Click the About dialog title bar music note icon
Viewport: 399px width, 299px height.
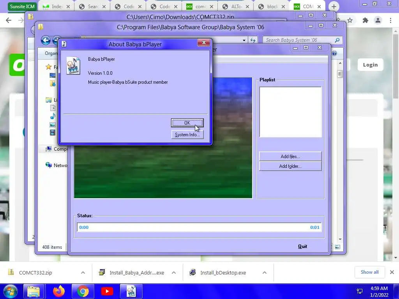[x=64, y=44]
